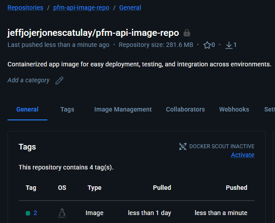Click the pencil edit category icon
Screen dimensions: 275x223
pyautogui.click(x=59, y=81)
